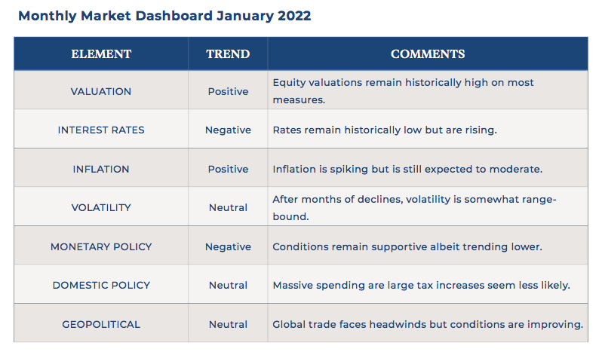The height and width of the screenshot is (352, 602).
Task: Select the Positive trend for Valuation
Action: 228,92
